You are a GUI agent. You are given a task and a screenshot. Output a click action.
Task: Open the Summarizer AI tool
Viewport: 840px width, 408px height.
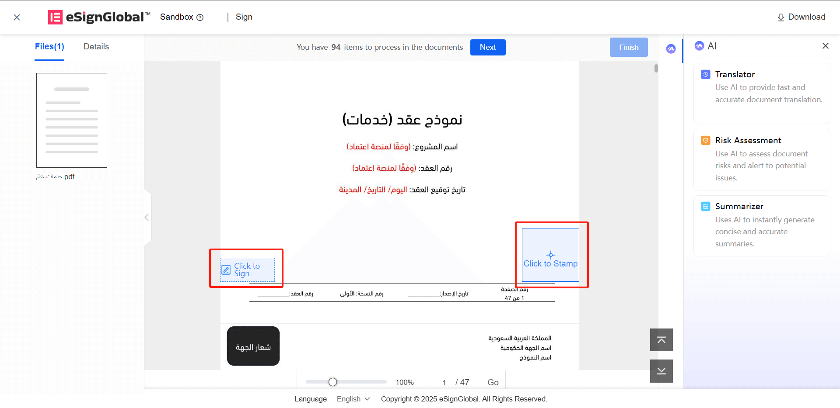tap(761, 225)
